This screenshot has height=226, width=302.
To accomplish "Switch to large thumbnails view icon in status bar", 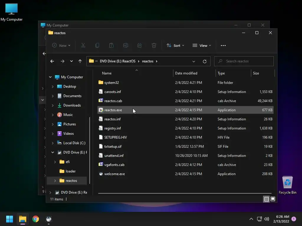I will (273, 199).
